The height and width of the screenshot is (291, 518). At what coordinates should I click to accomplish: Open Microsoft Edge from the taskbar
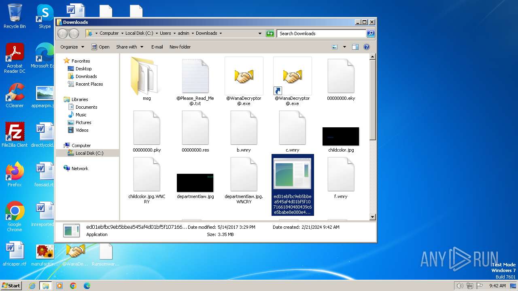click(87, 286)
